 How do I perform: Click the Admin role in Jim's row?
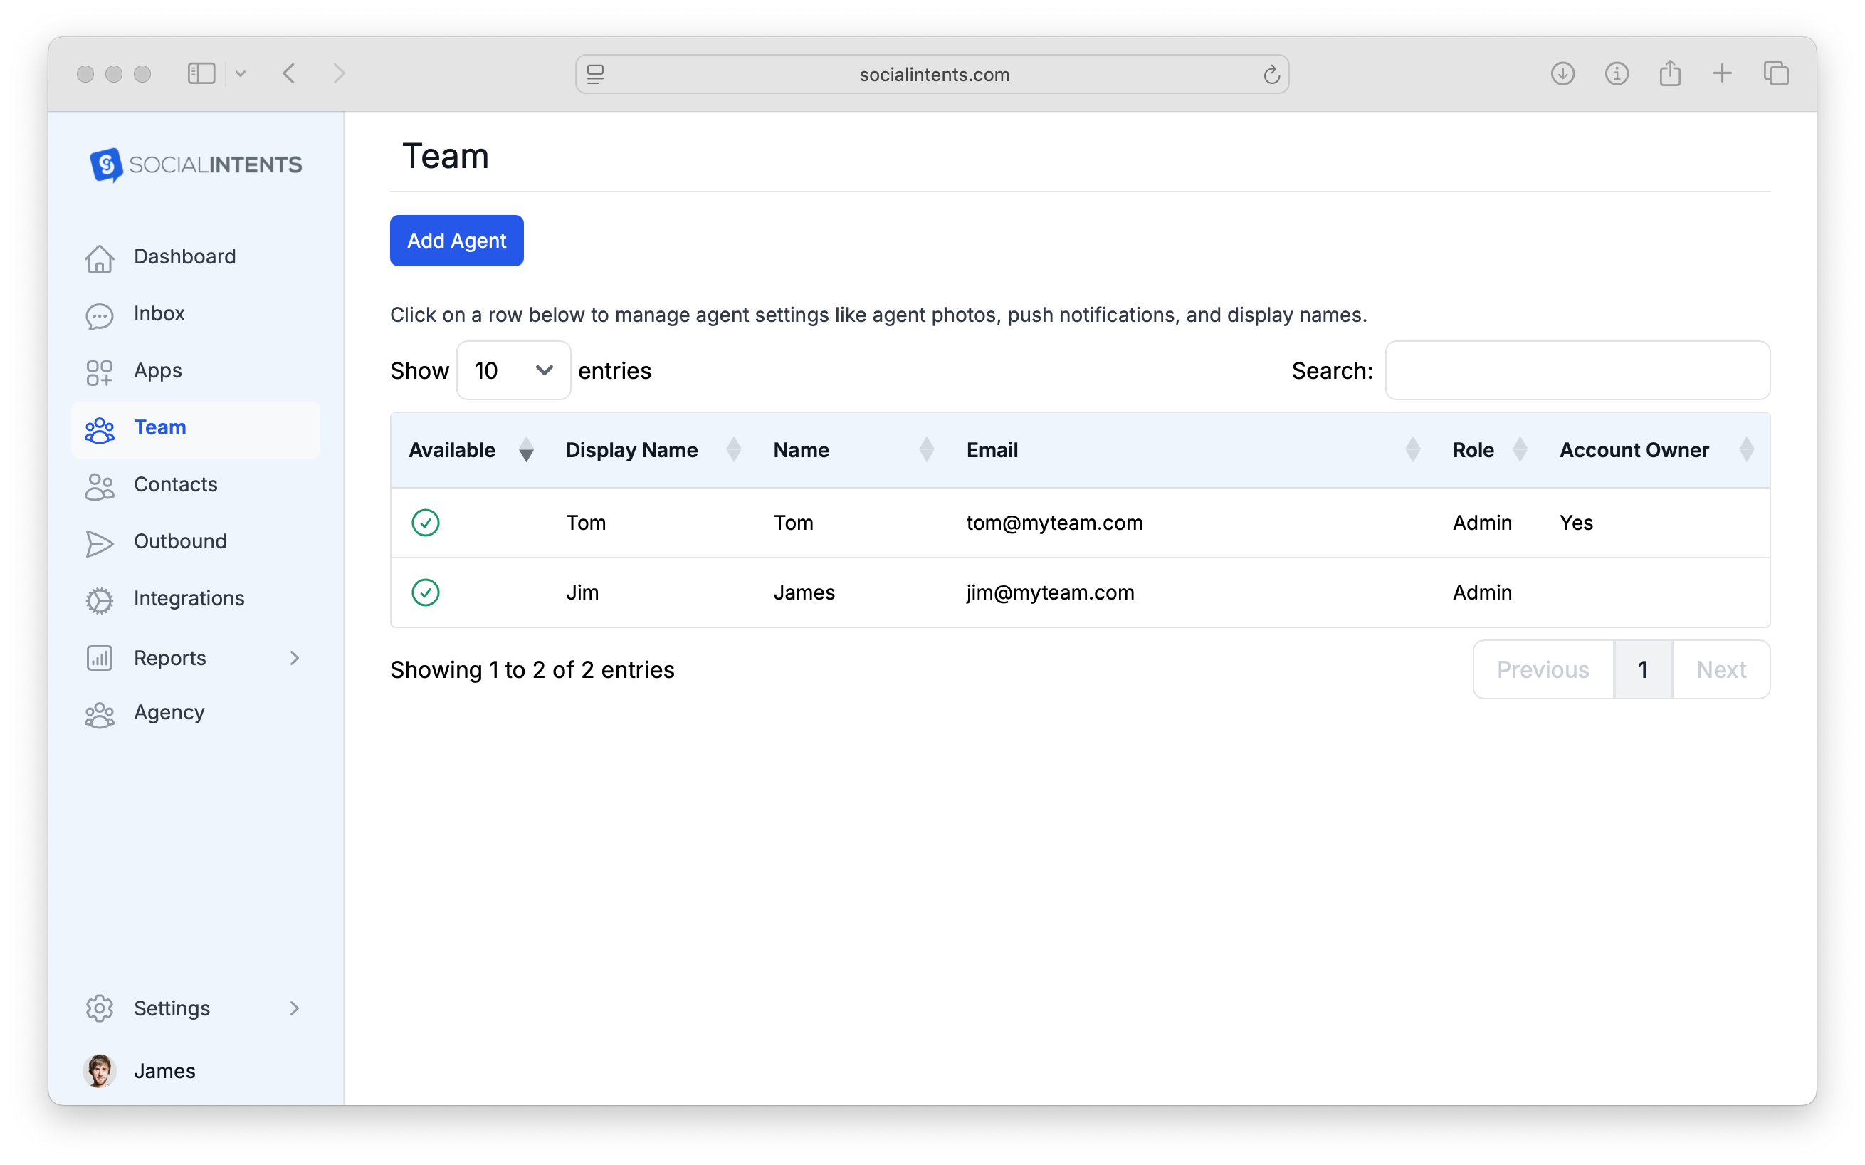click(x=1481, y=592)
